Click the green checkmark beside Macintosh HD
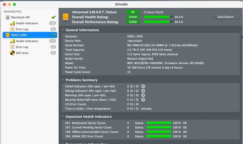The height and width of the screenshot is (144, 243). coord(54,17)
